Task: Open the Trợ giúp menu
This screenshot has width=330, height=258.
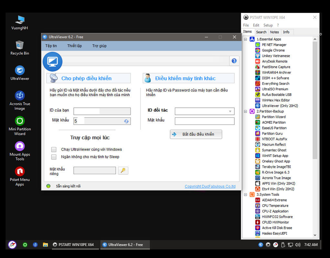Action: (x=99, y=46)
